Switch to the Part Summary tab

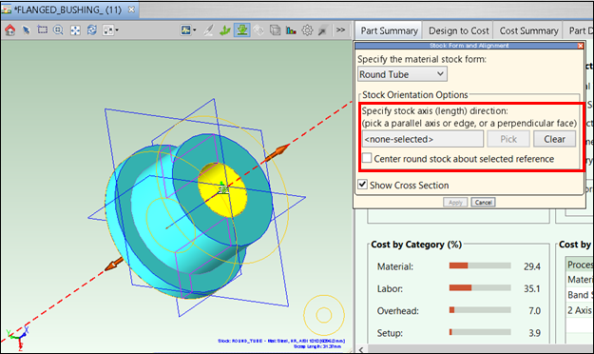(x=389, y=30)
